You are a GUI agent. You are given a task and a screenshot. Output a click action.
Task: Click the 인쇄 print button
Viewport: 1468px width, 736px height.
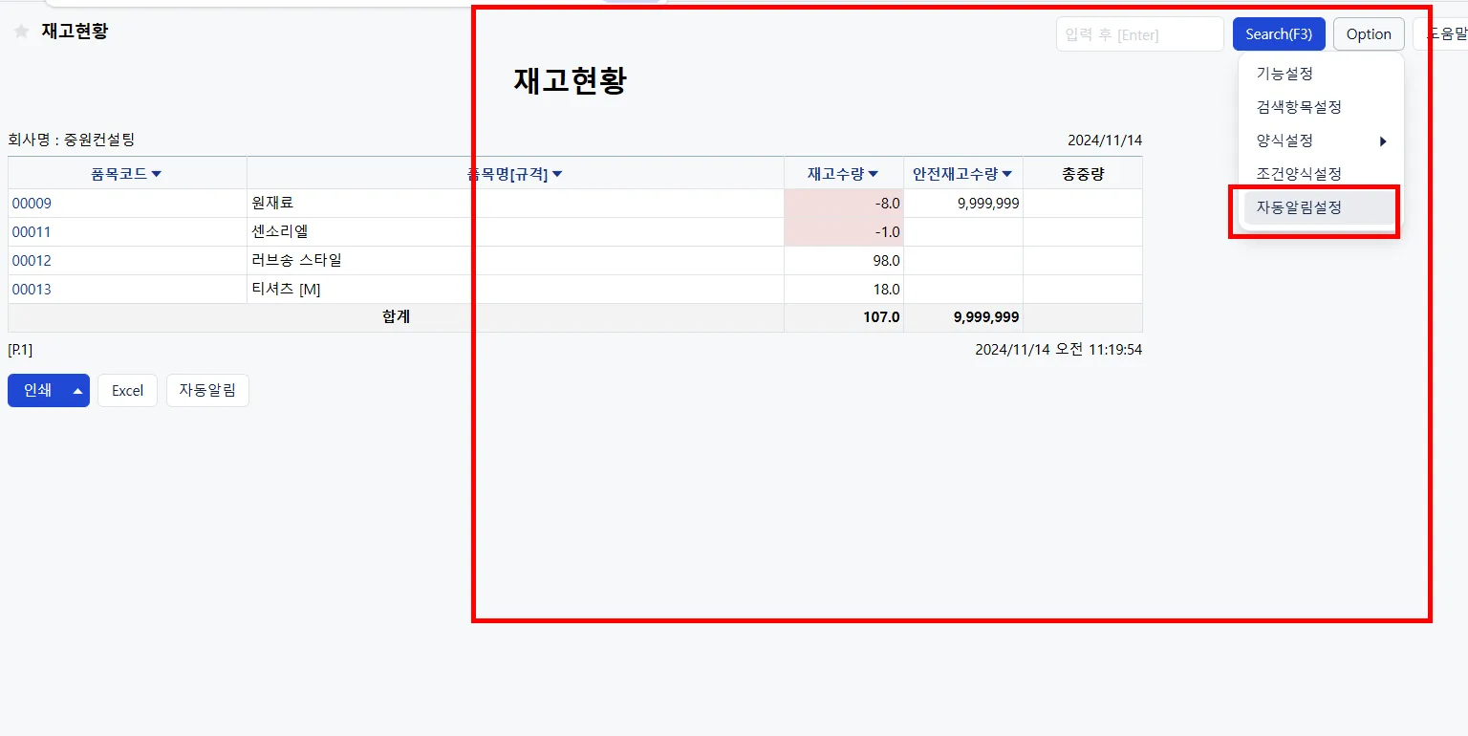(37, 390)
